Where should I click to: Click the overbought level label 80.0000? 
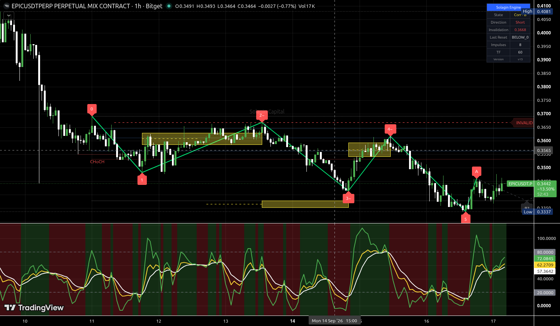(x=545, y=252)
